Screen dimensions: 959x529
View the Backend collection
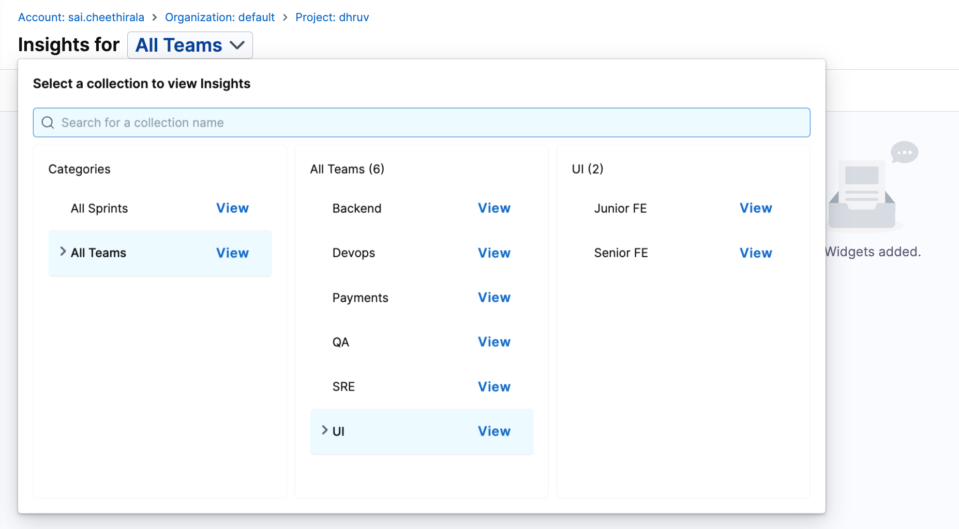[494, 208]
